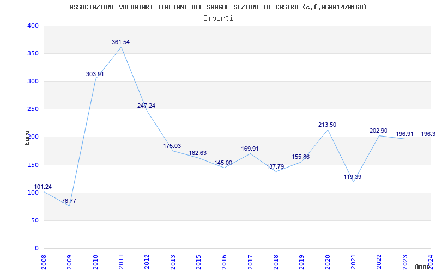Image resolution: width=436 pixels, height=272 pixels.
Task: Click the y-axis value 0
Action: click(37, 248)
